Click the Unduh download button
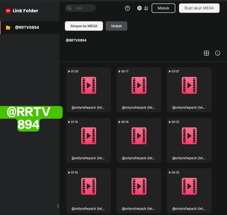Screen dimensions: 227x215 point(116,26)
